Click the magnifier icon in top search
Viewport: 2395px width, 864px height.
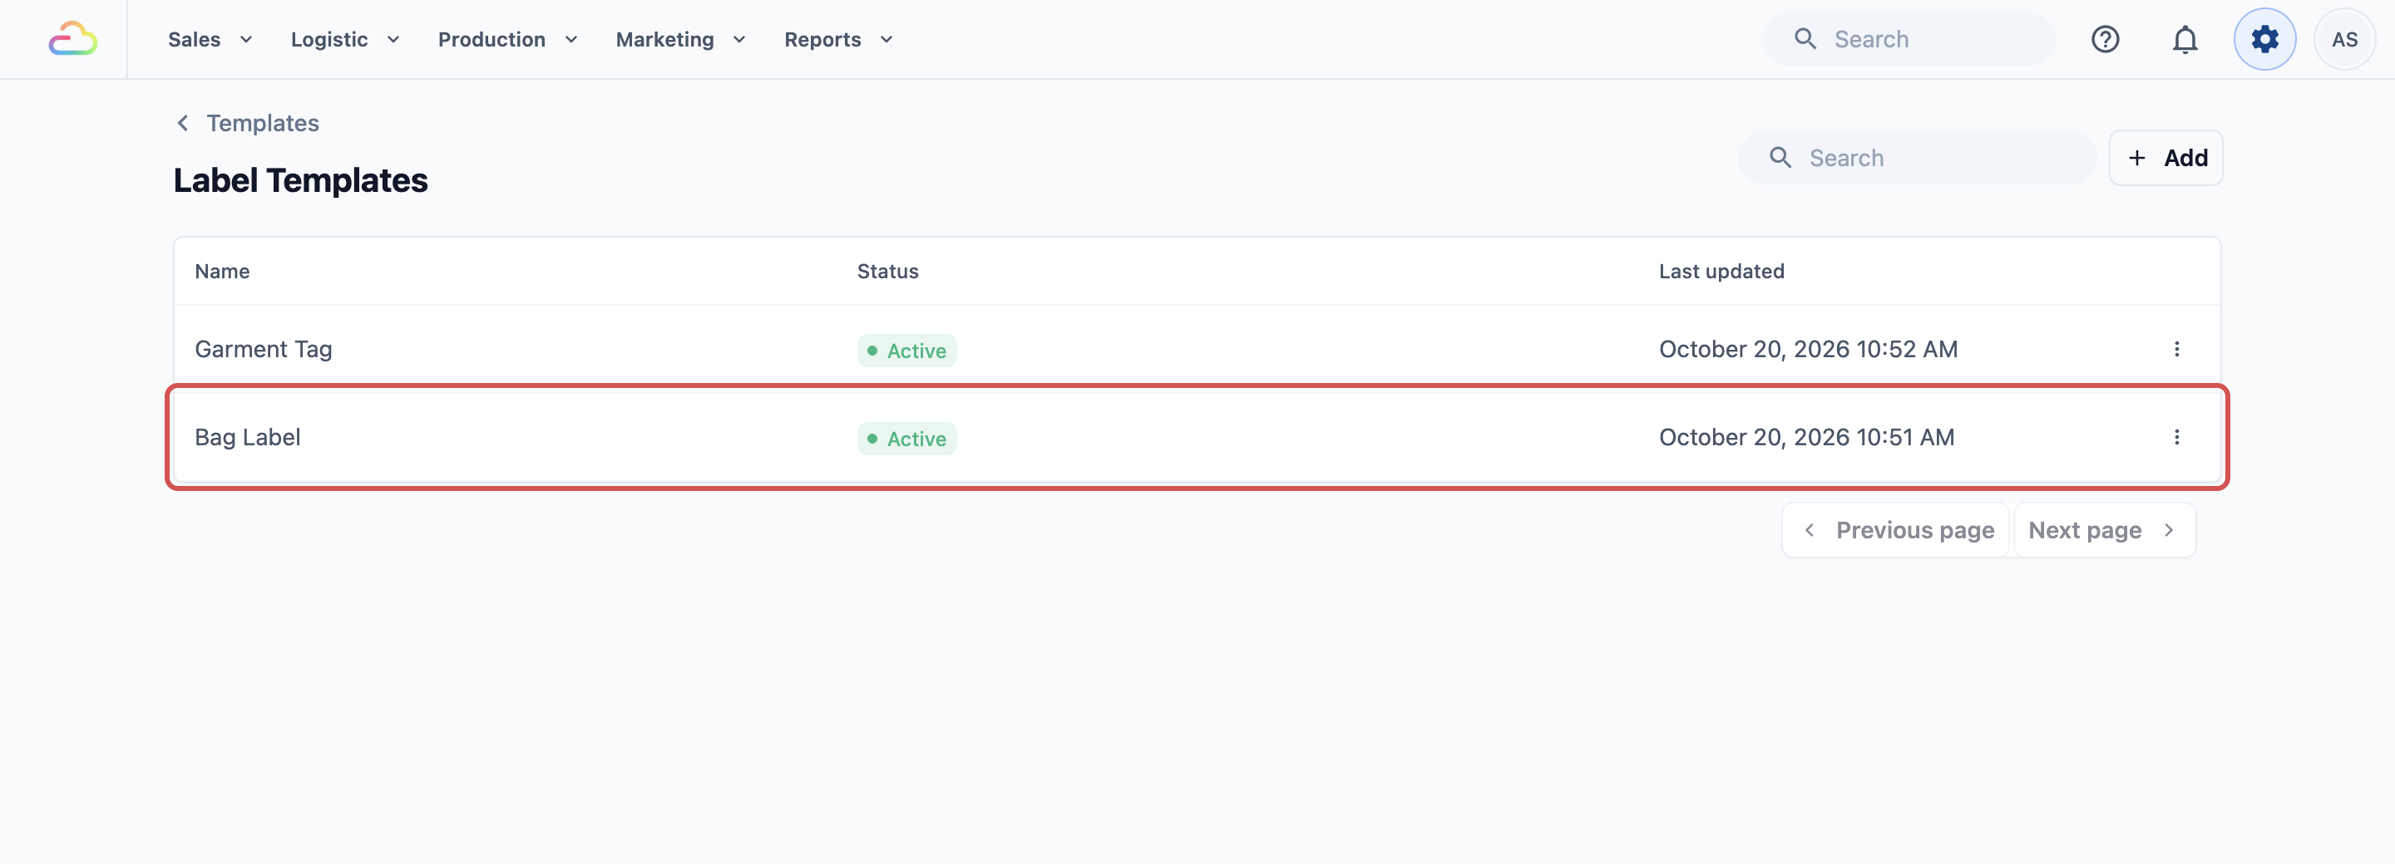pos(1805,39)
